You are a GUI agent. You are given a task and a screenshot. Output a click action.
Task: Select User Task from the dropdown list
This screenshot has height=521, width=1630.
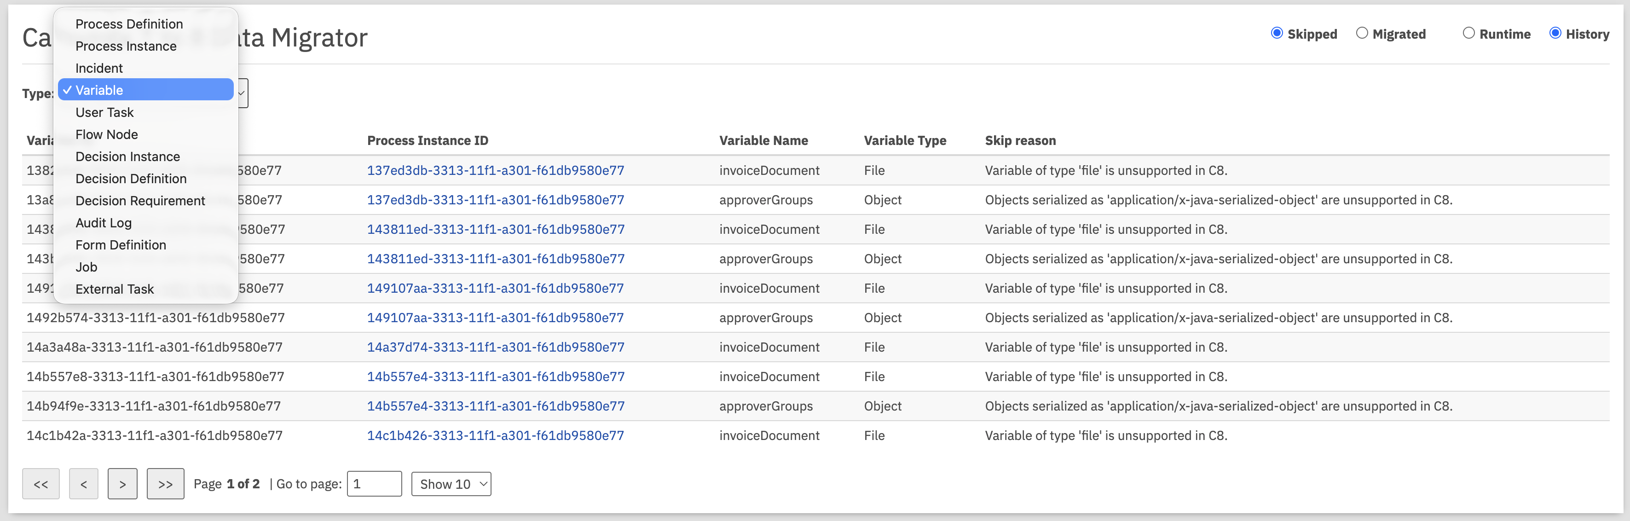point(104,113)
